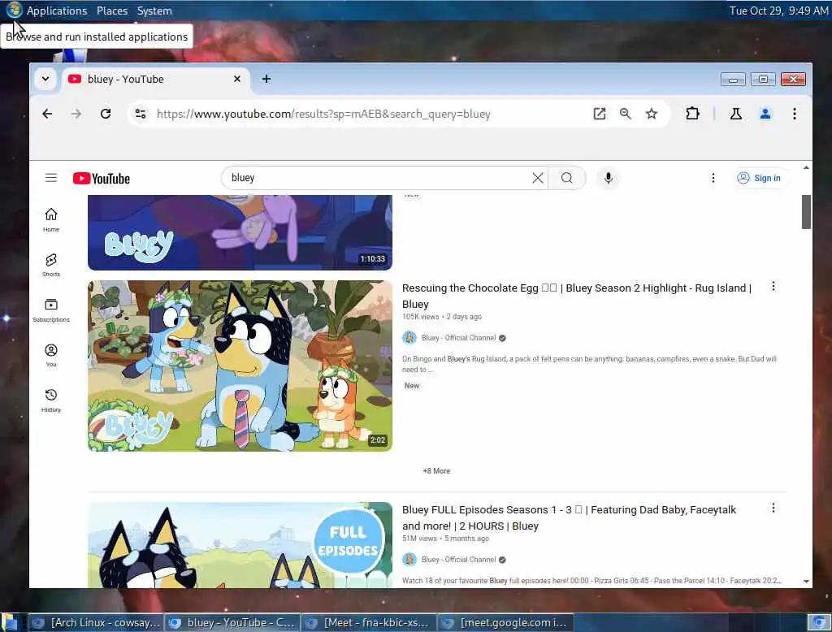Play the Rug Island 2:02 thumbnail
Image resolution: width=832 pixels, height=632 pixels.
(x=240, y=366)
